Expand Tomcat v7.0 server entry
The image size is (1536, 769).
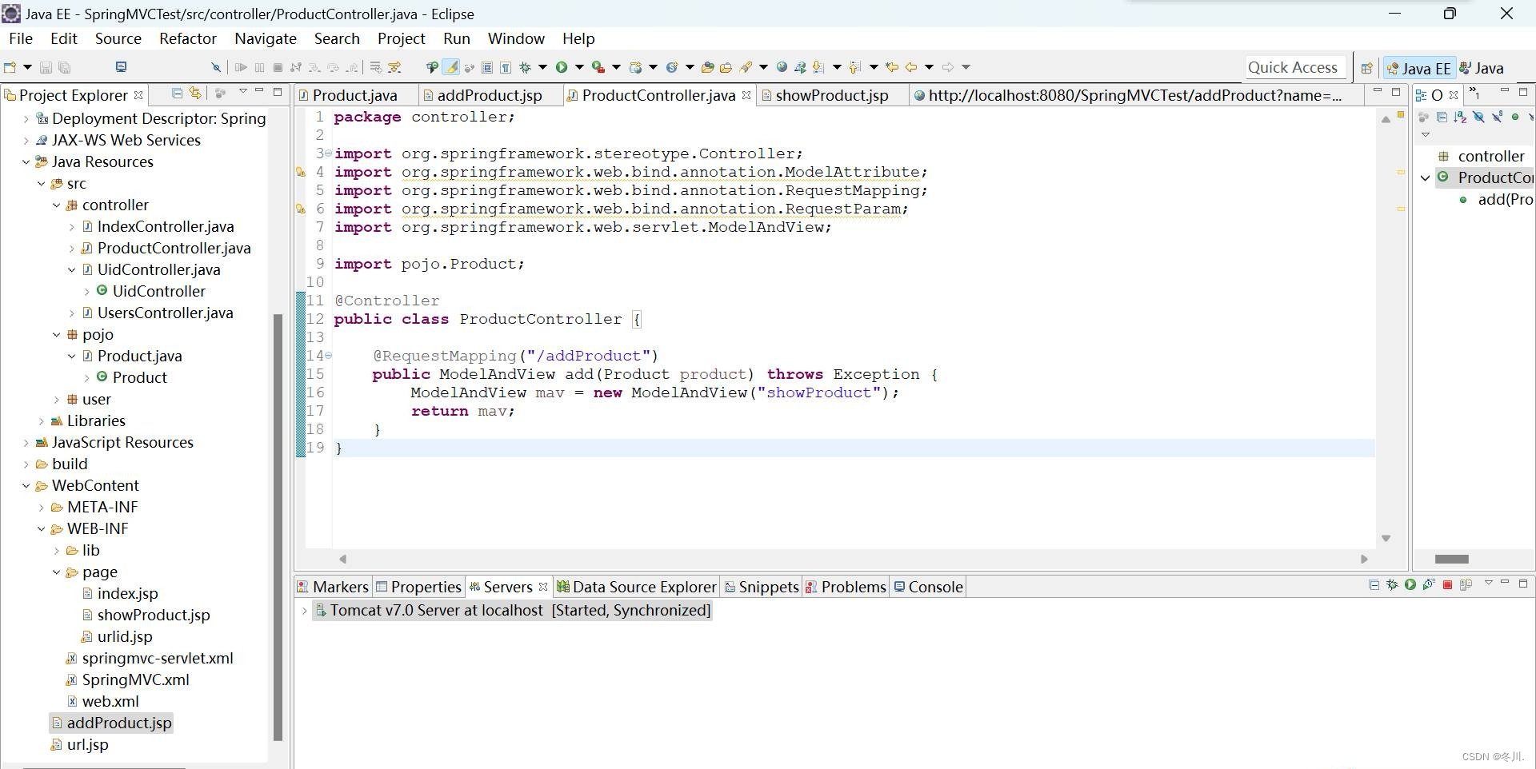click(x=304, y=610)
